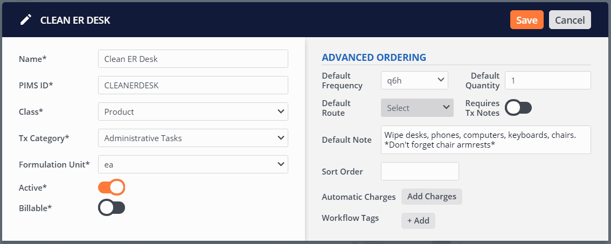
Task: Click the Clean ER Desk header title
Action: pyautogui.click(x=75, y=20)
